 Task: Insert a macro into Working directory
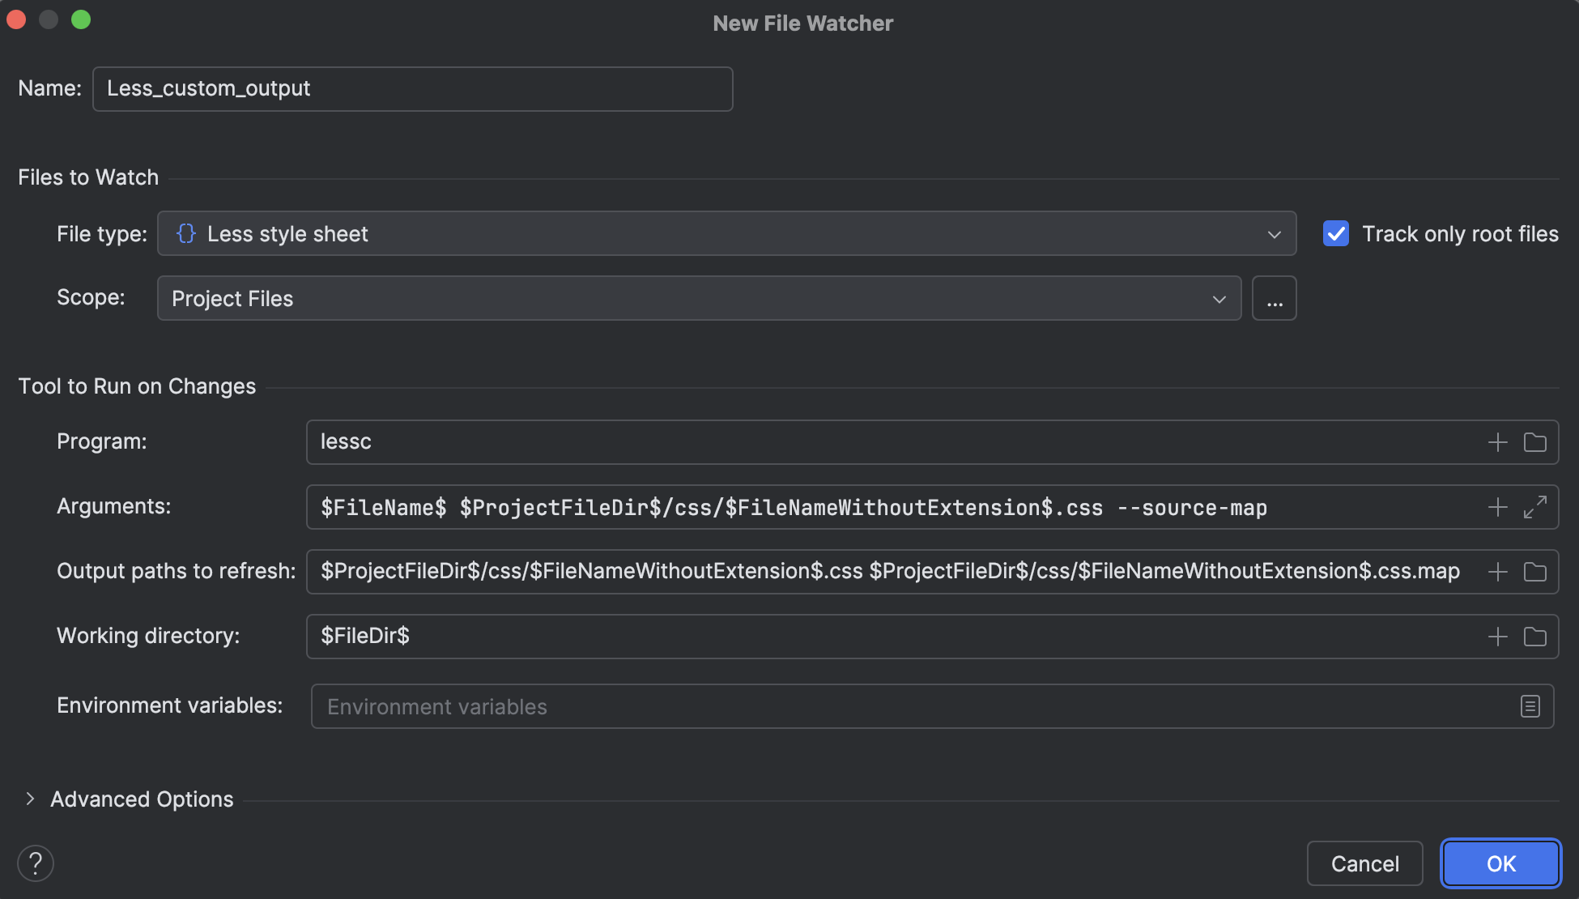click(1497, 637)
